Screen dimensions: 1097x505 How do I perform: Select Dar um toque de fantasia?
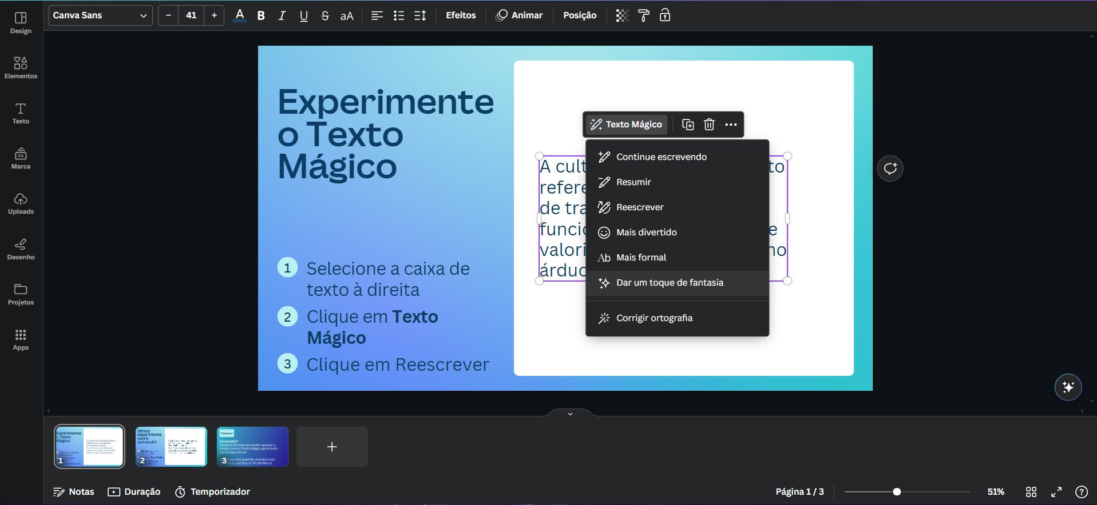click(677, 283)
